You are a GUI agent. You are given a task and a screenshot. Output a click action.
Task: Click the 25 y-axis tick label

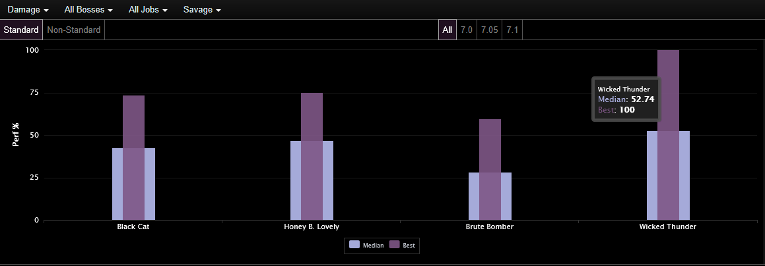(34, 178)
